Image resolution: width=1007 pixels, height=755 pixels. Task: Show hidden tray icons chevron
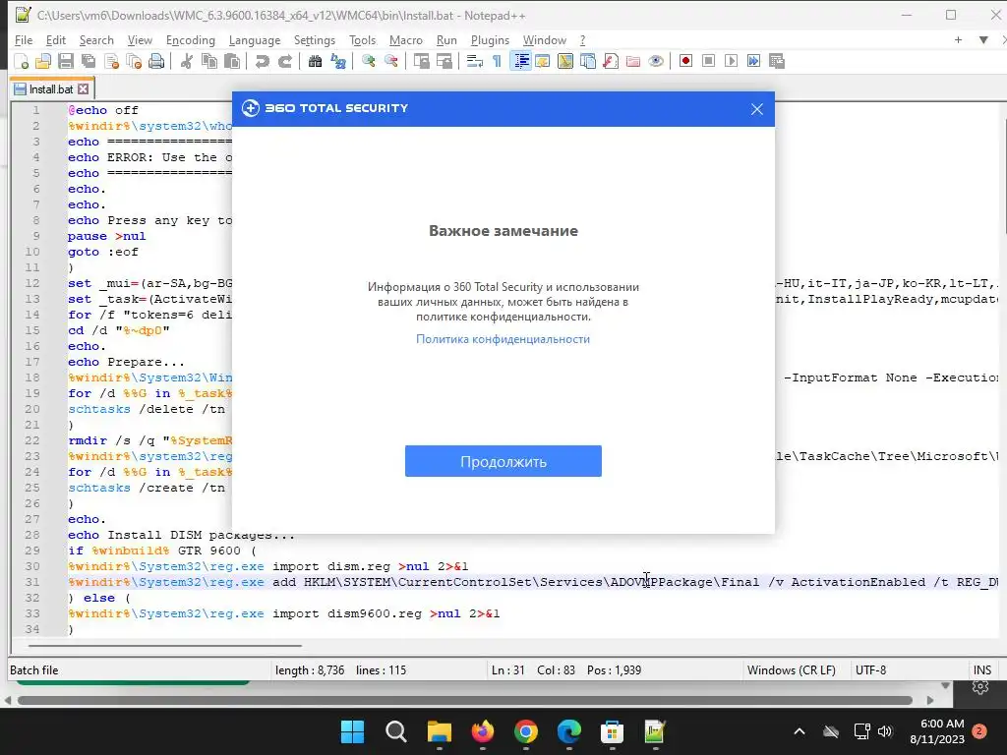(800, 731)
